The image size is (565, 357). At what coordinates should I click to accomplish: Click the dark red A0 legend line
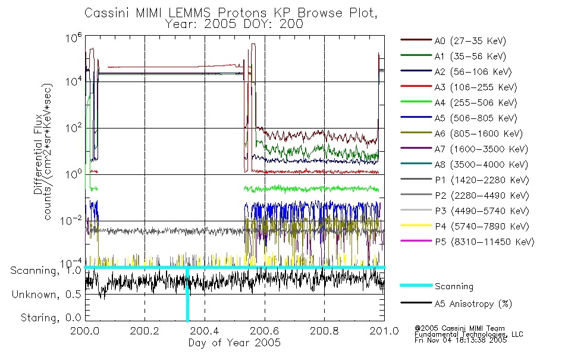pos(416,40)
